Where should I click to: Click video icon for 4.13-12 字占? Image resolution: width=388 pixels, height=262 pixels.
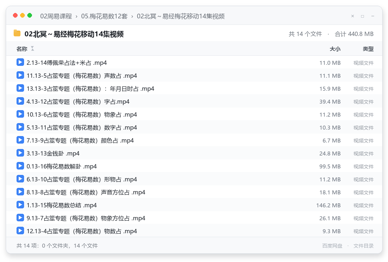[20, 101]
